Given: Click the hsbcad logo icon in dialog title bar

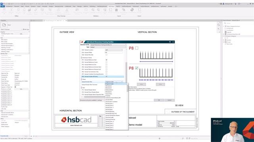Looking at the screenshot, I should (82, 42).
